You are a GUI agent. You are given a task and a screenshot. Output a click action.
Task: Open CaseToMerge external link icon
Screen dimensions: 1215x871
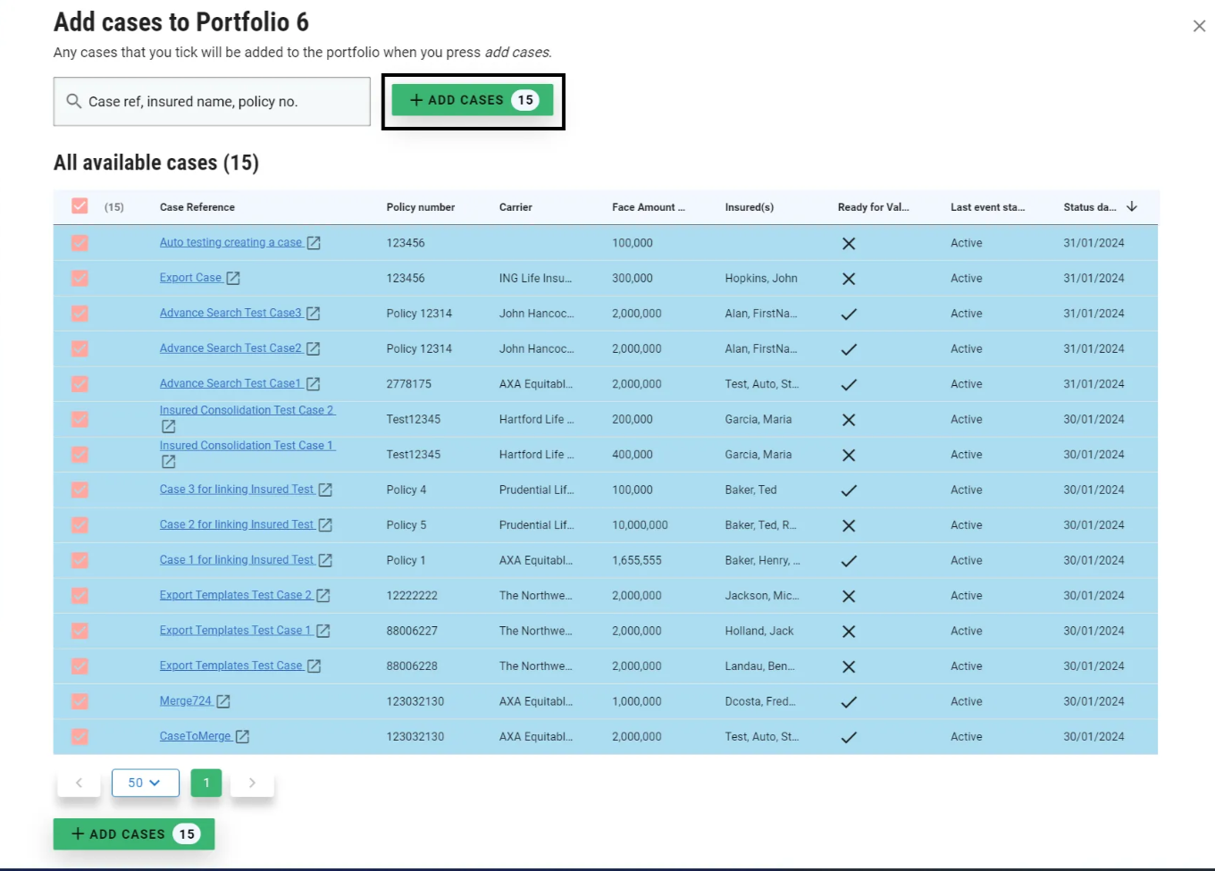[242, 737]
